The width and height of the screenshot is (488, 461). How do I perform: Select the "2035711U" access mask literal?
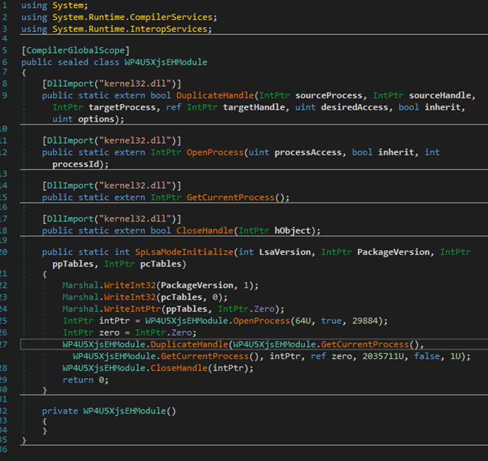[x=383, y=357]
